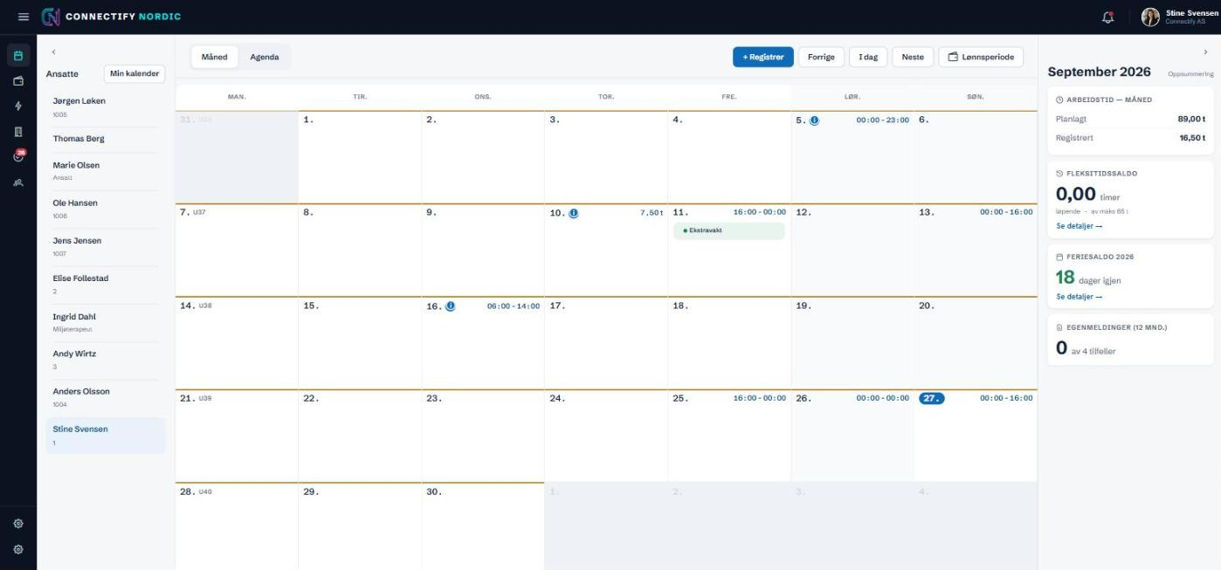Go to the next month with Neste
1221x570 pixels.
tap(913, 57)
